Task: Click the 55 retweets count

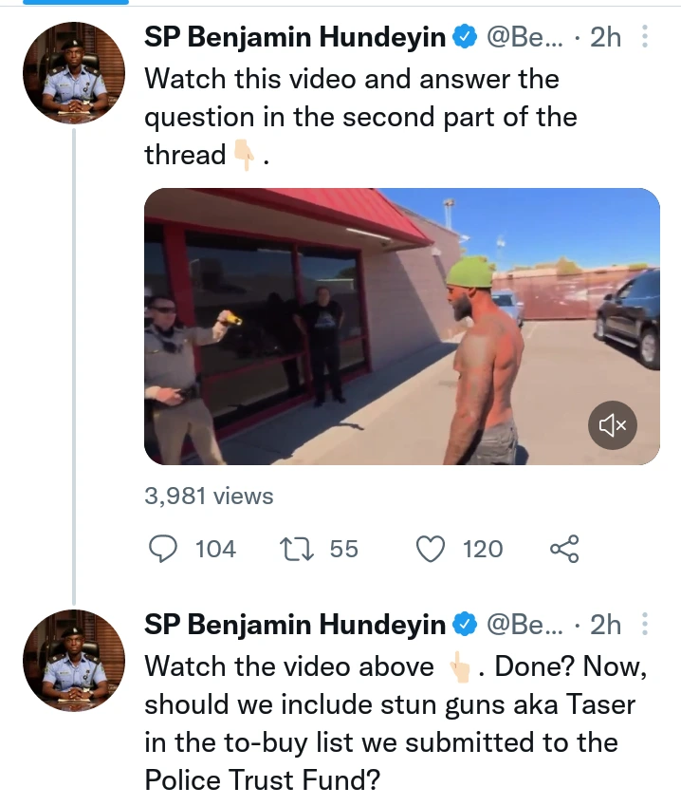Action: (344, 549)
